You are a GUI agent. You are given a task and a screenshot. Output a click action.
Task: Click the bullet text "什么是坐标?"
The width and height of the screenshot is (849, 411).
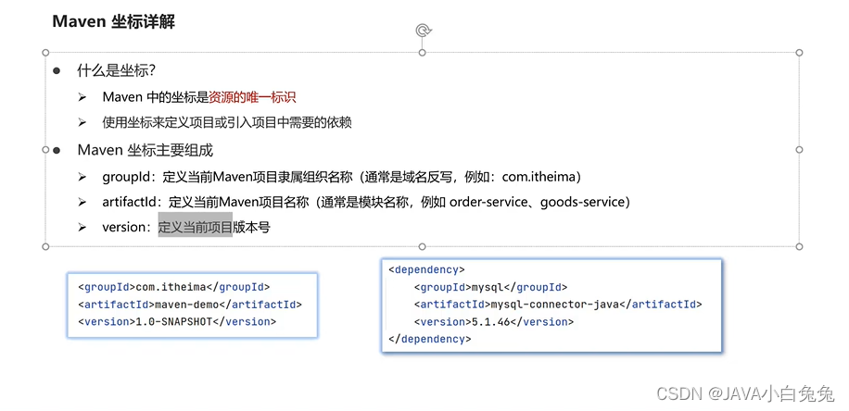pos(117,71)
